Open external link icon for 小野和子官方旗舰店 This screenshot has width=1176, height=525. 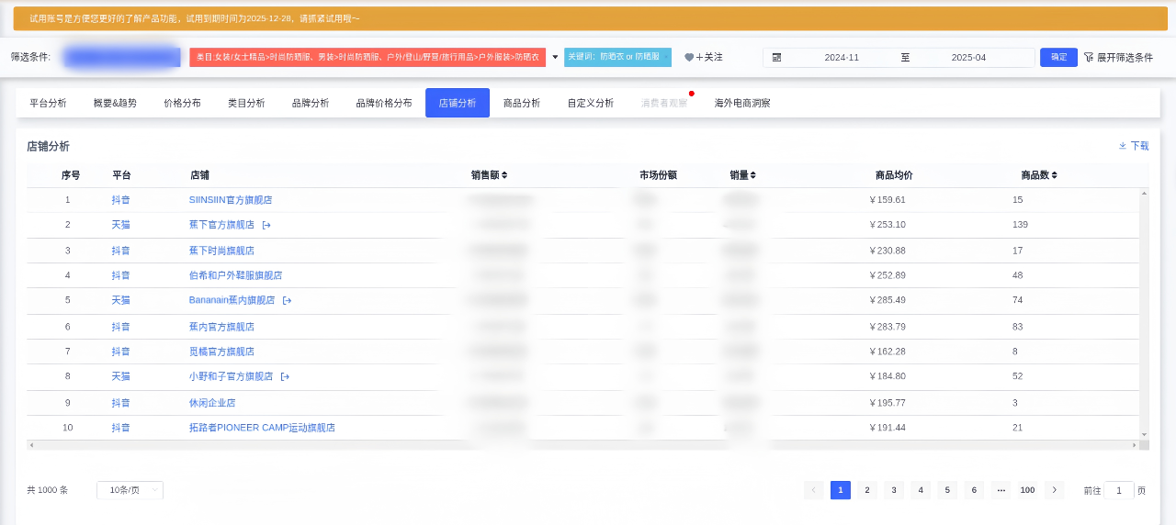coord(285,376)
